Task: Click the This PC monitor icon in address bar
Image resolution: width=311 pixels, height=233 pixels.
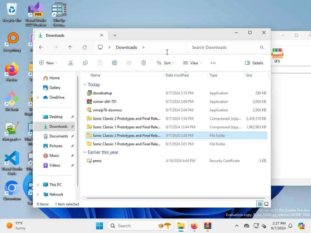Action: 100,47
